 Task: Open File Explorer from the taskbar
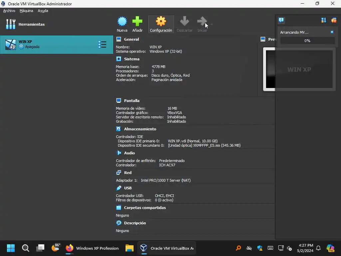130,248
